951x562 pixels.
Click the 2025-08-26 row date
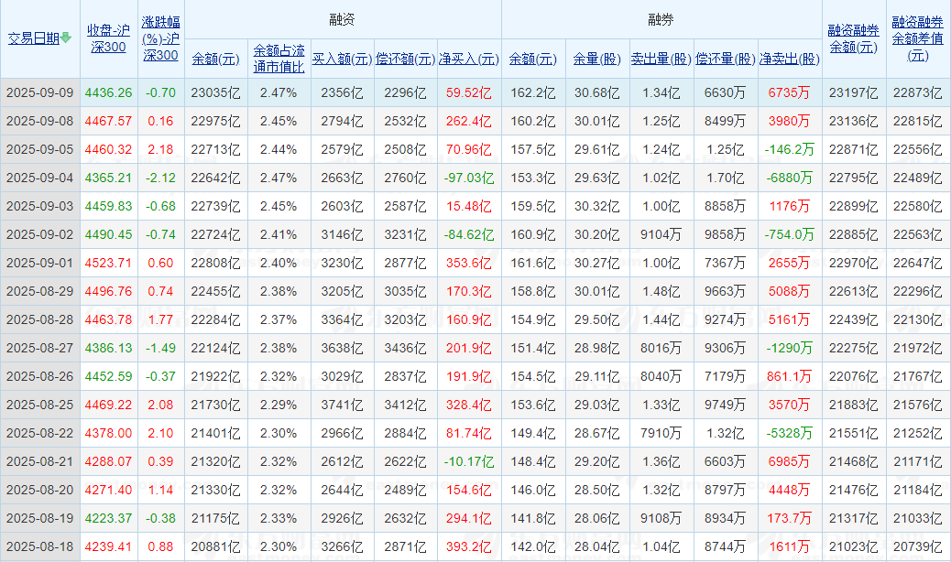tap(40, 376)
